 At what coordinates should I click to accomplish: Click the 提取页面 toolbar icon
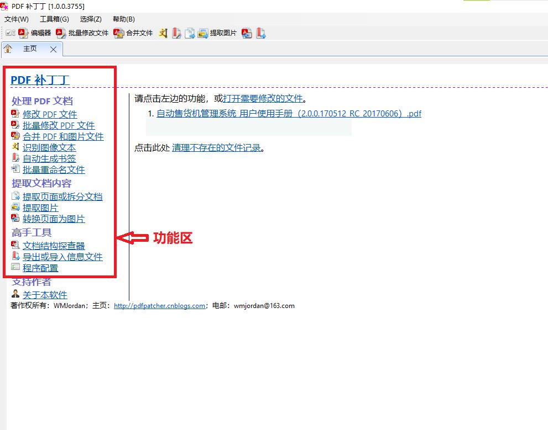(190, 33)
